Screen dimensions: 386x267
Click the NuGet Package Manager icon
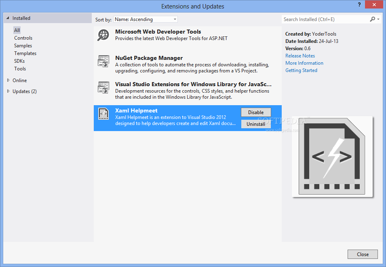pyautogui.click(x=103, y=61)
